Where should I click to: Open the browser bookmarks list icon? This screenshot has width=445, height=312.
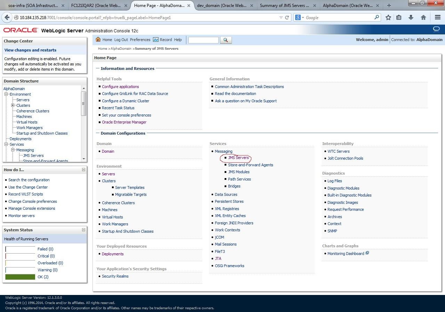click(399, 17)
